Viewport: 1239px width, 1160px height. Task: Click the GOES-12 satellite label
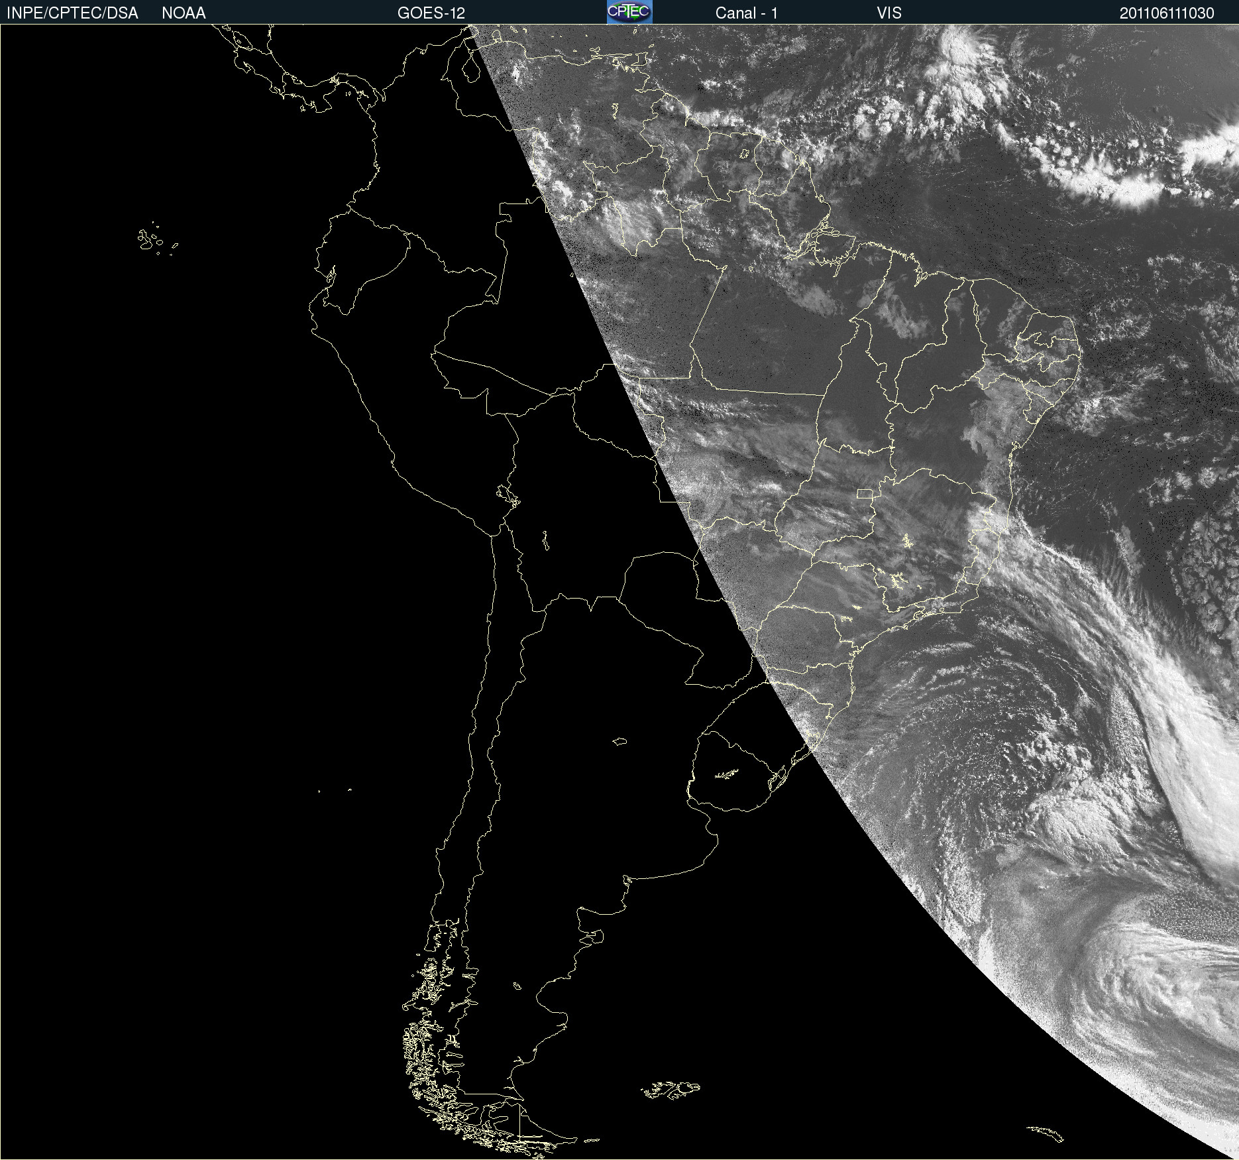[431, 13]
